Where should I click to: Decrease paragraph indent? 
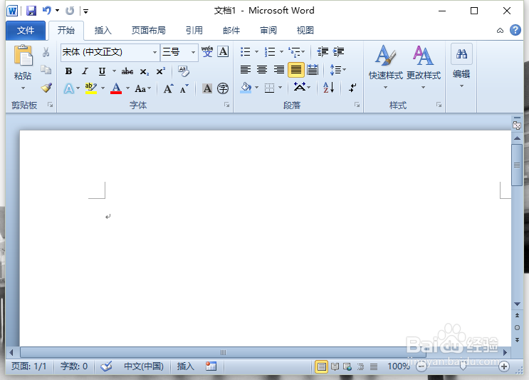pyautogui.click(x=323, y=51)
